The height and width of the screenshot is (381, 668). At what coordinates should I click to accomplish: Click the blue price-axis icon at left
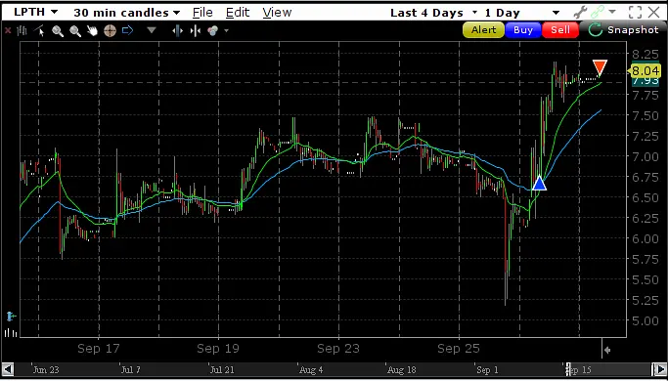click(x=11, y=317)
